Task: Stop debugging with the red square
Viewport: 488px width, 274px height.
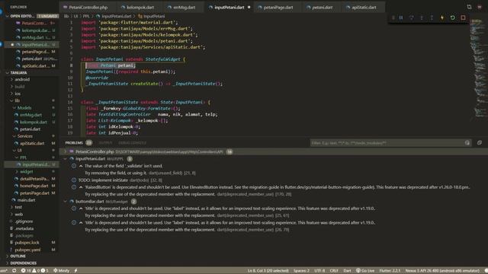Action: pos(463,18)
